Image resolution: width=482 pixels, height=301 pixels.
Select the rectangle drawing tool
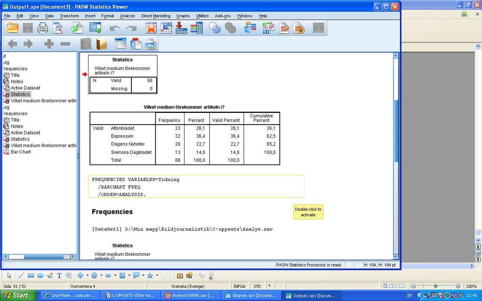31,276
